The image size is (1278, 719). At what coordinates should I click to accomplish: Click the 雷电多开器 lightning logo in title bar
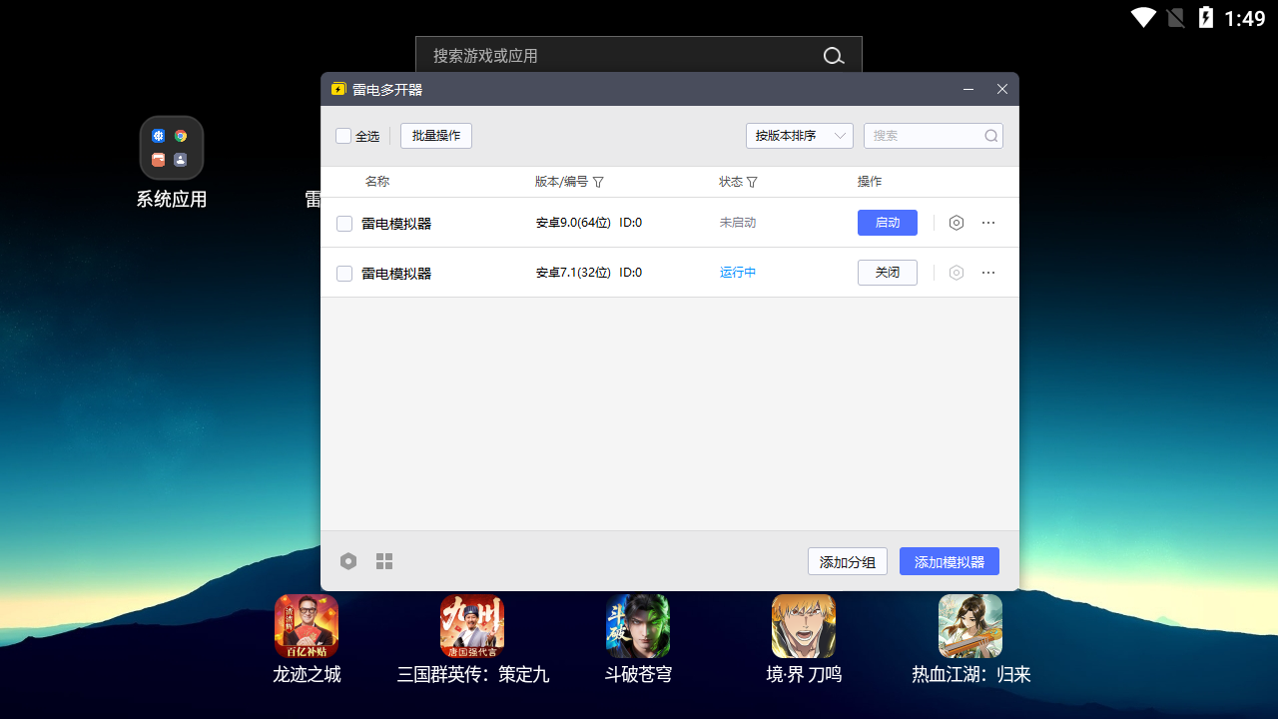tap(338, 89)
